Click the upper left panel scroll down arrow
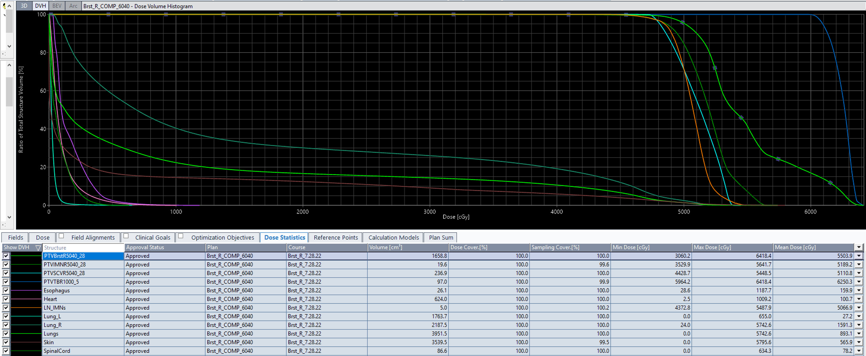The height and width of the screenshot is (356, 866). click(x=9, y=46)
